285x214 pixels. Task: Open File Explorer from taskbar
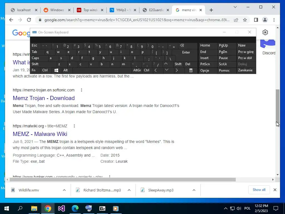pos(34,208)
